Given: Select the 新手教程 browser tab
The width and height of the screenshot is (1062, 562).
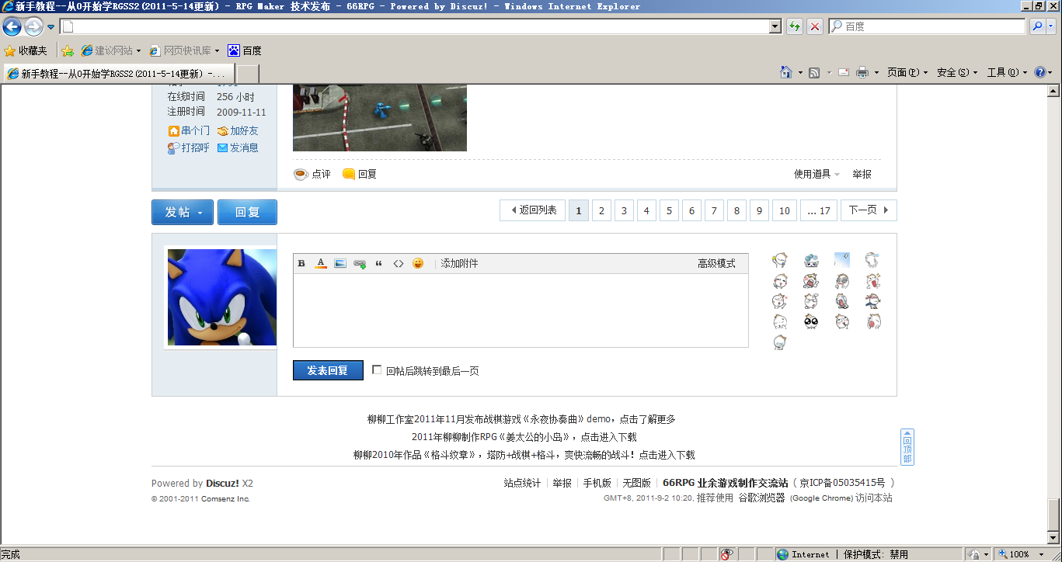Looking at the screenshot, I should [x=118, y=74].
